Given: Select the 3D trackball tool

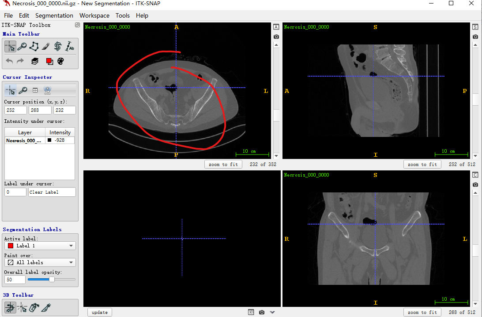Looking at the screenshot, I should click(10, 307).
